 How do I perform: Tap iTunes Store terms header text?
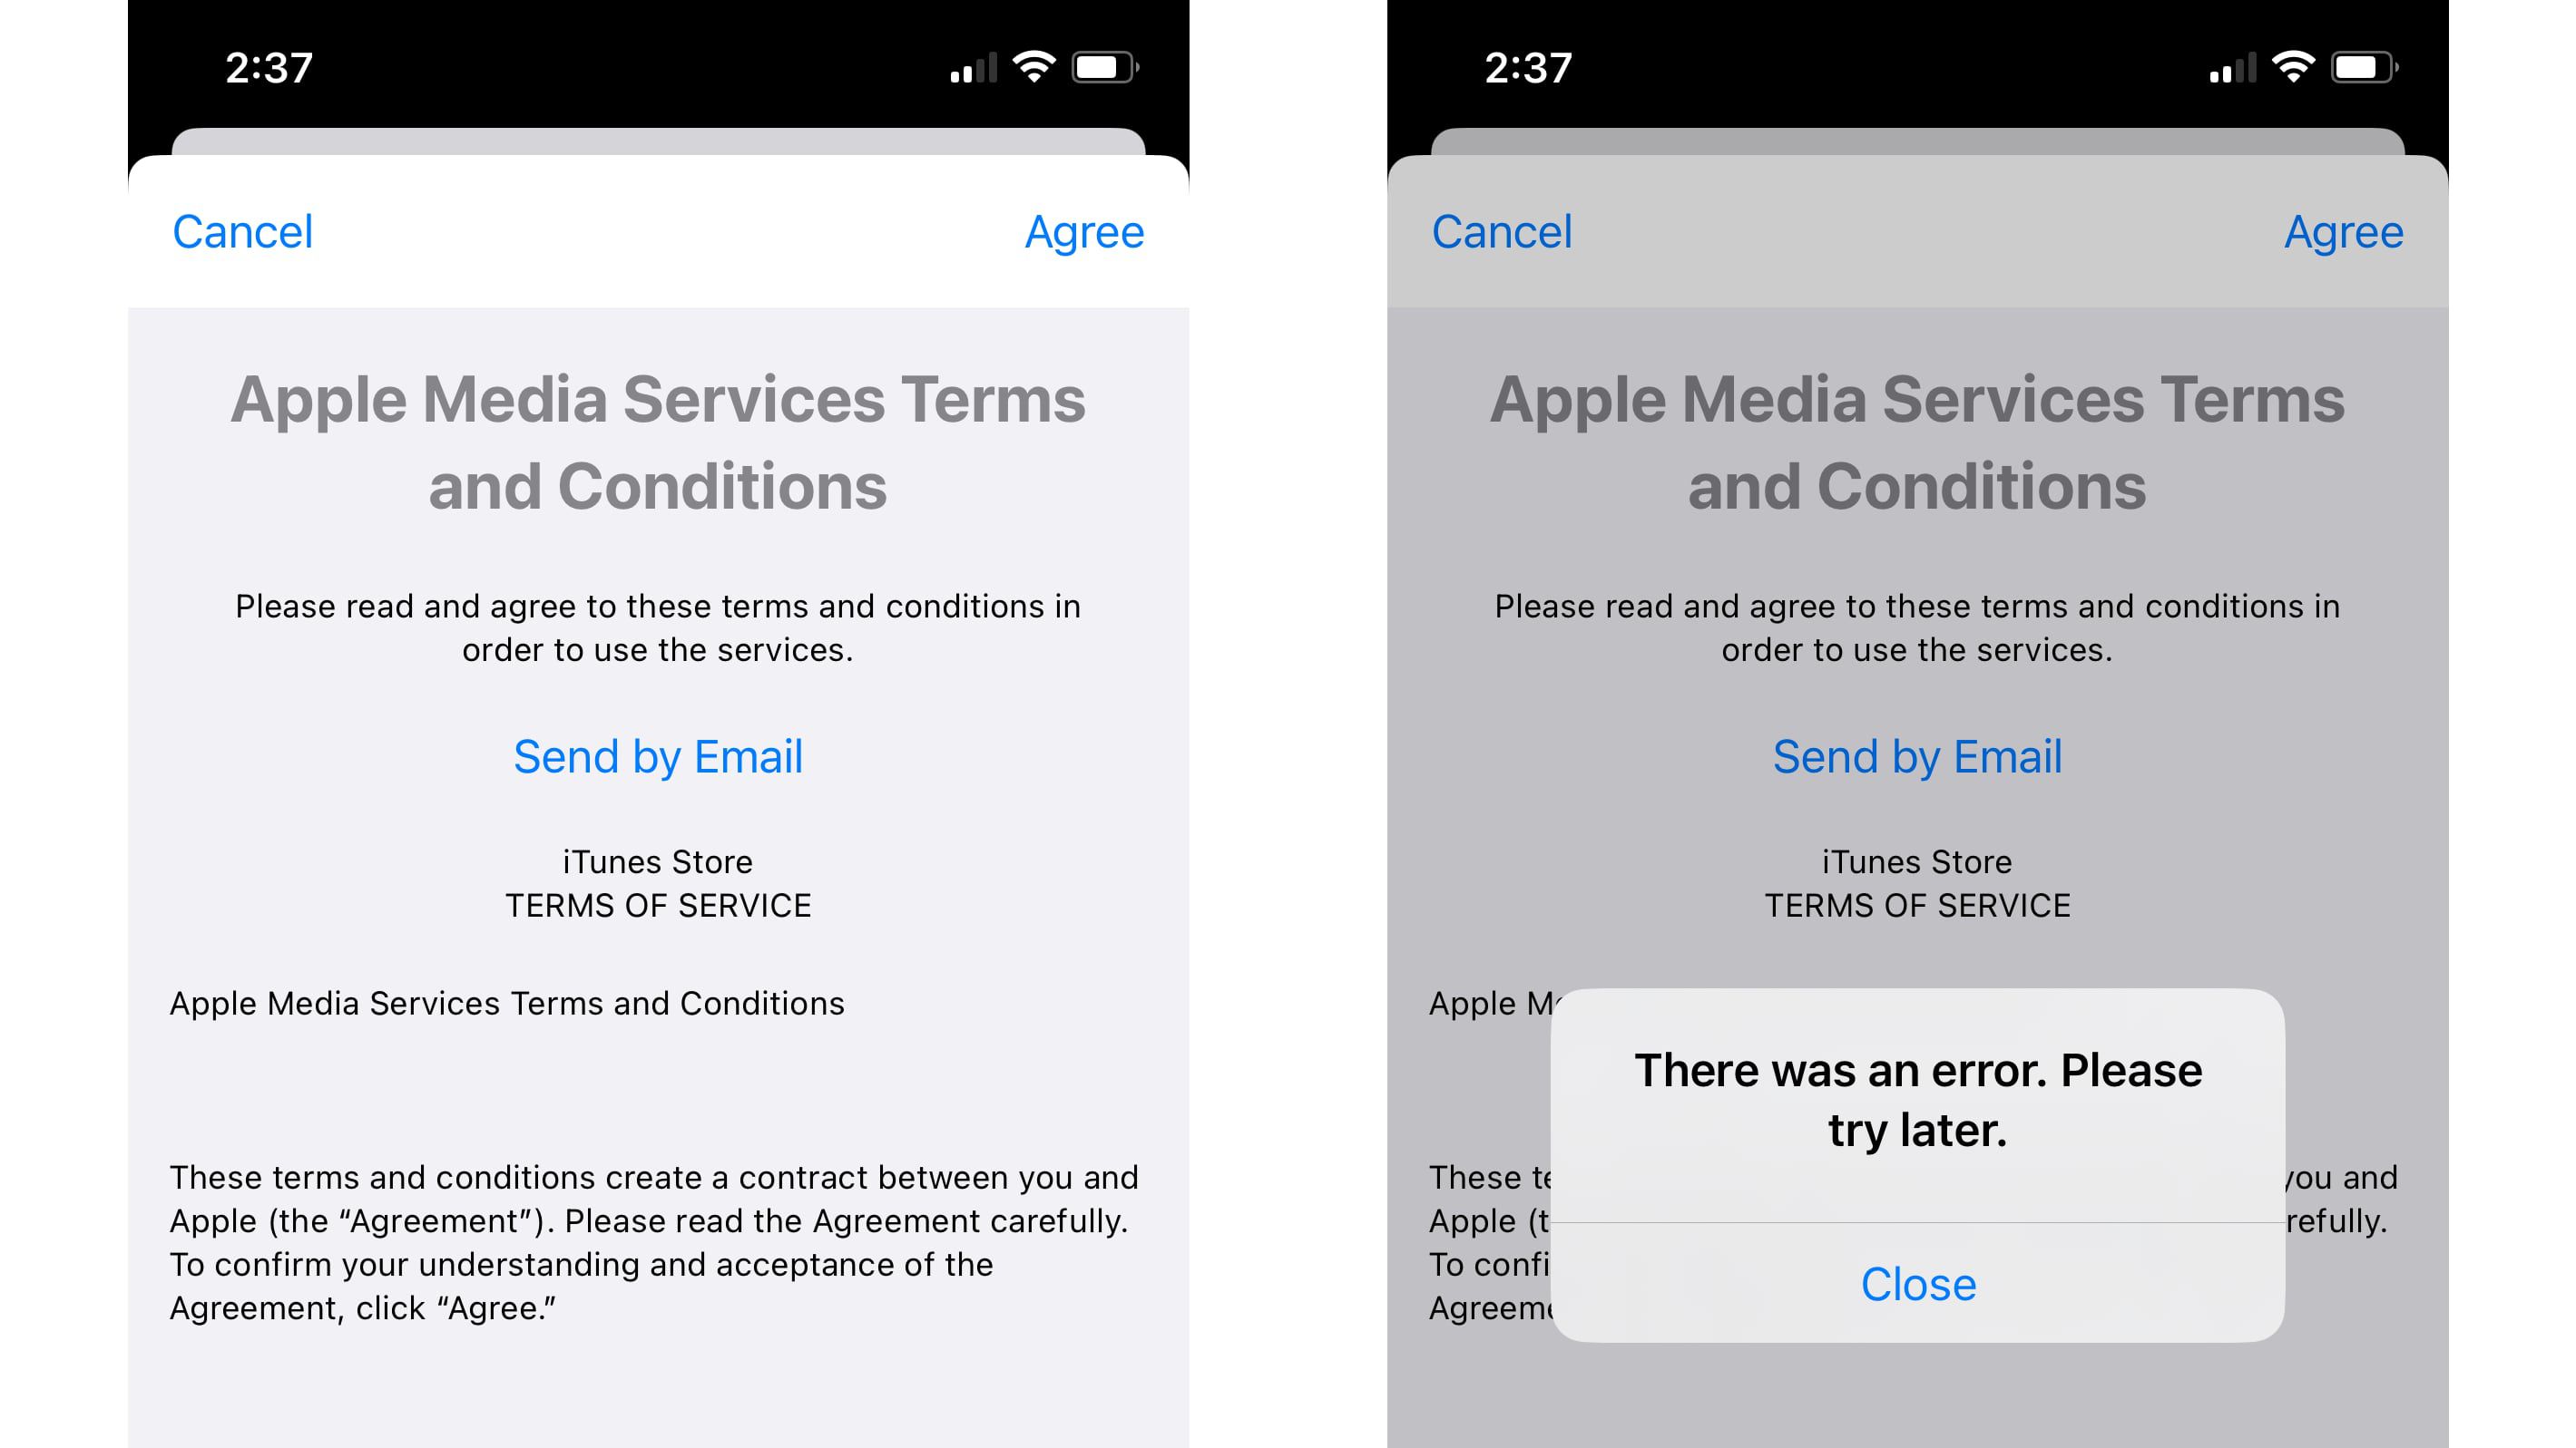[656, 882]
